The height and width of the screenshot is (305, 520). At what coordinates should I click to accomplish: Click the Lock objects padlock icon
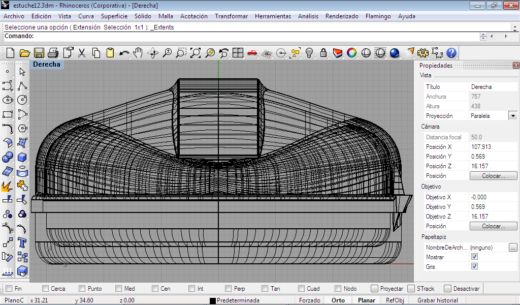[x=323, y=53]
